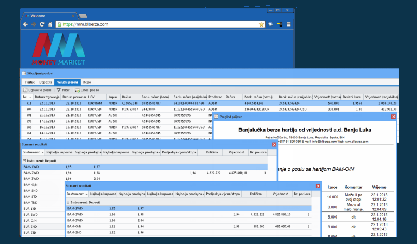
Task: Close the front Sumarni rezultati panel
Action: click(x=318, y=186)
